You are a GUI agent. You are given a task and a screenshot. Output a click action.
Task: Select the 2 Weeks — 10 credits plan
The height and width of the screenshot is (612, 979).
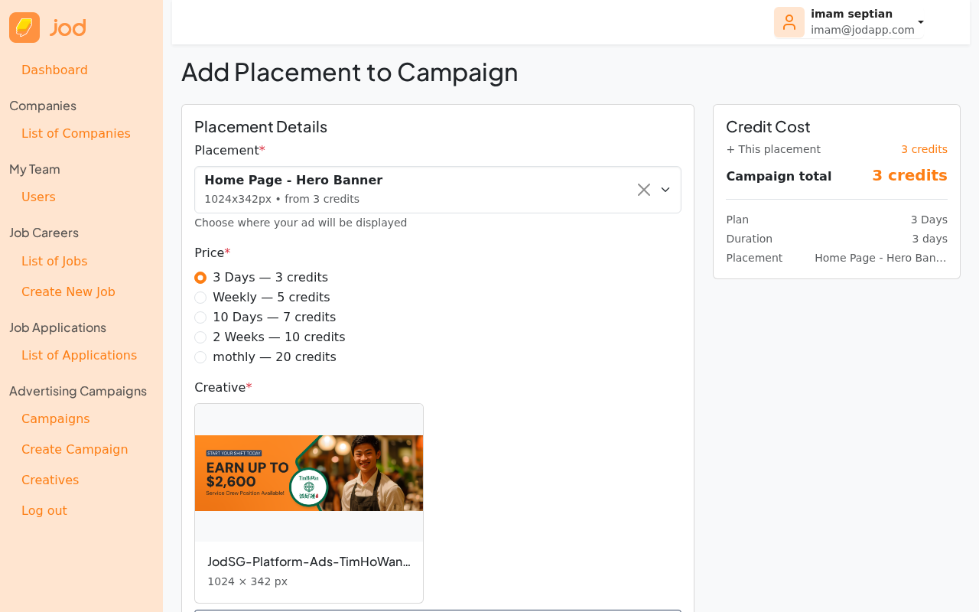pos(200,337)
